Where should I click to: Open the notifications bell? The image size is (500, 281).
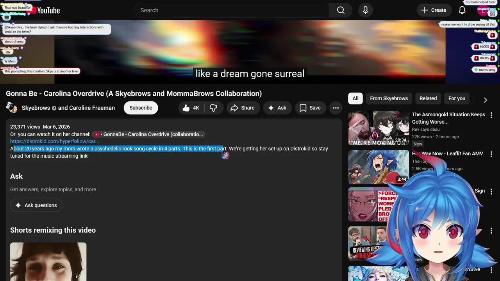[x=462, y=10]
